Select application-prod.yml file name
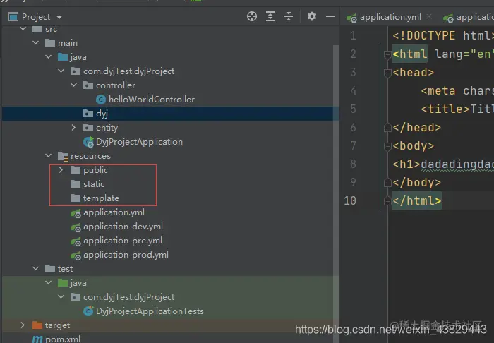This screenshot has height=343, width=494. pyautogui.click(x=126, y=255)
